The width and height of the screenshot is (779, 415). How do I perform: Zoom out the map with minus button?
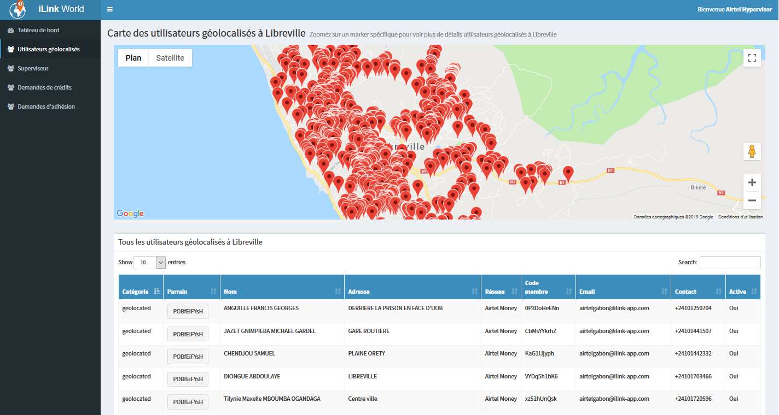pyautogui.click(x=752, y=200)
